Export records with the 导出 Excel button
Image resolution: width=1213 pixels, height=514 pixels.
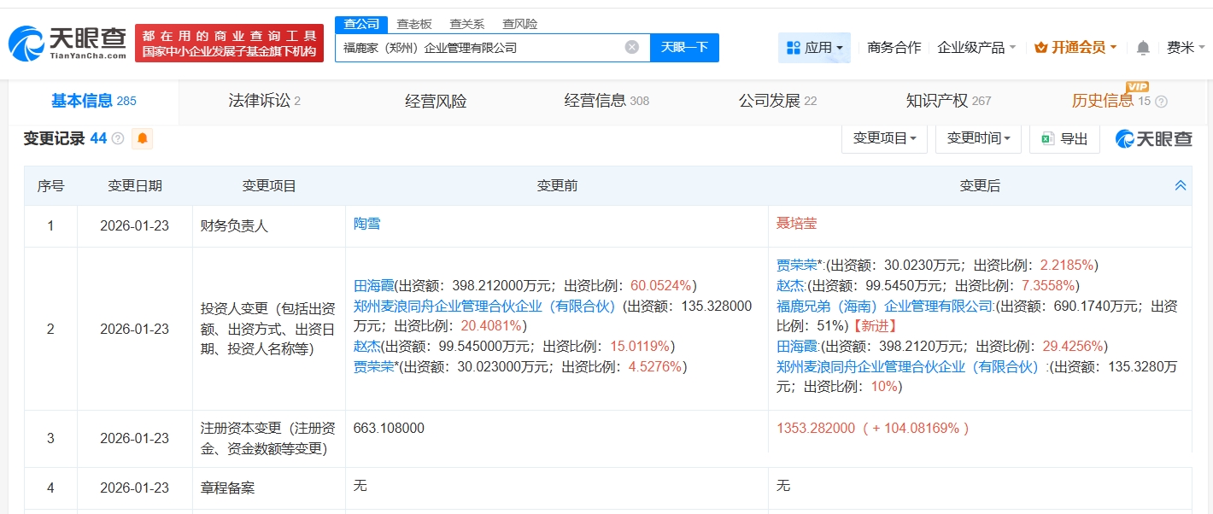click(1064, 138)
